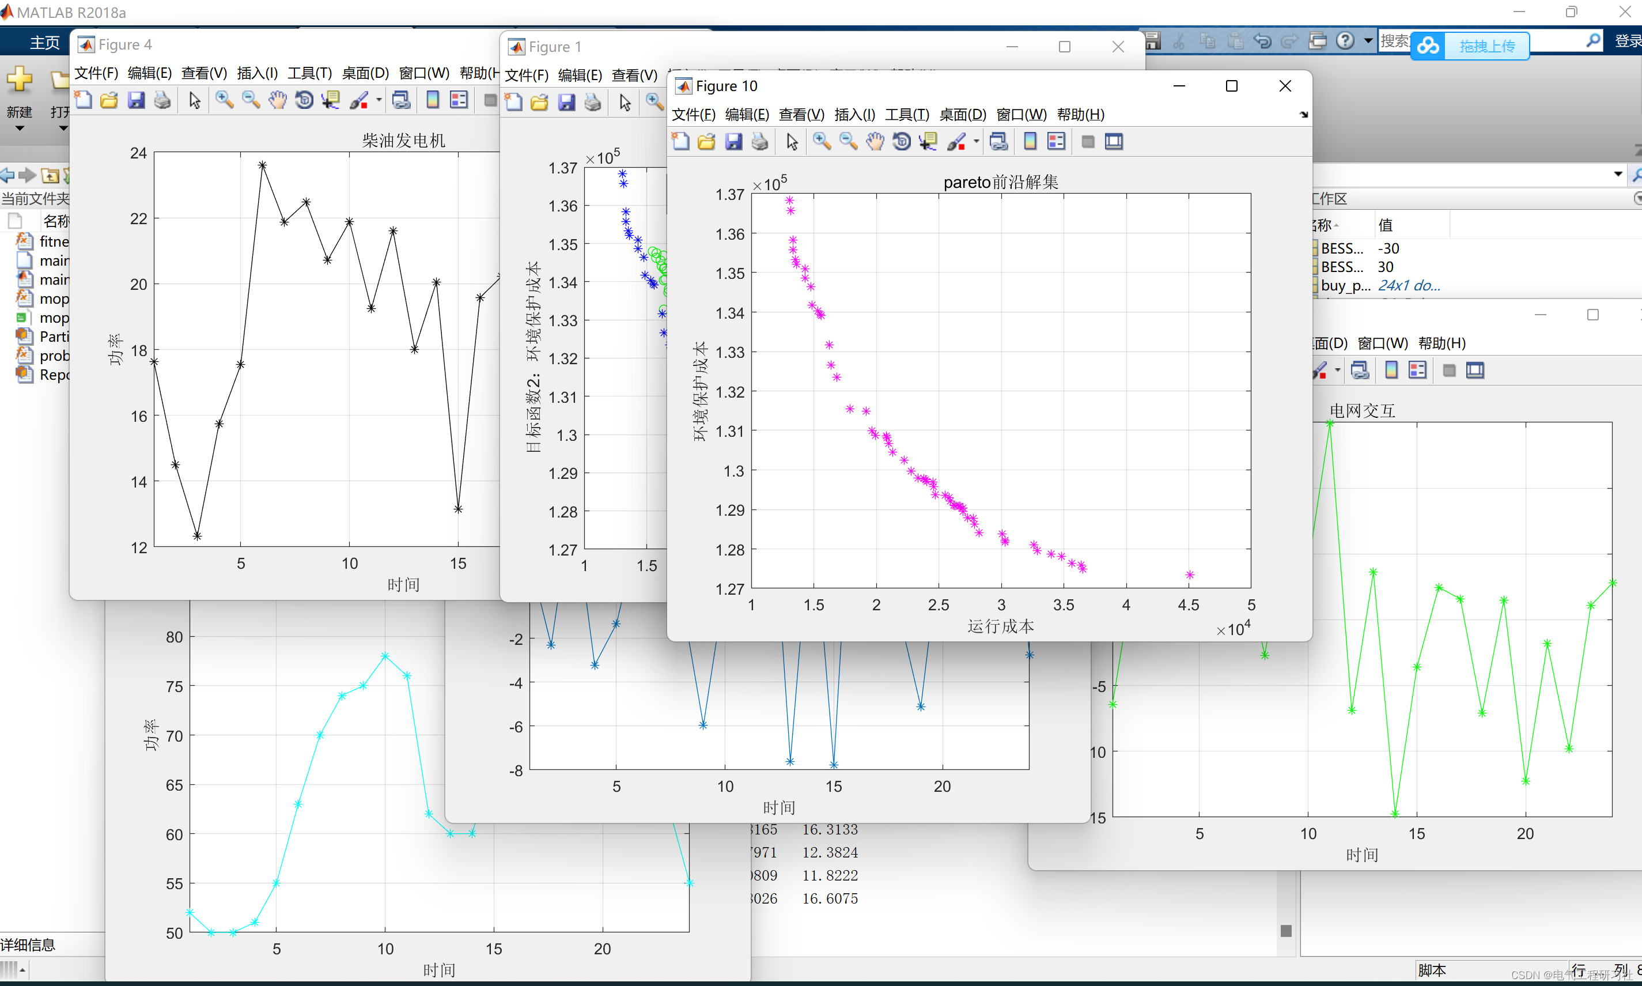1642x986 pixels.
Task: Open 工具(T) menu in Figure 10
Action: [x=907, y=114]
